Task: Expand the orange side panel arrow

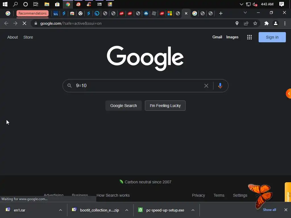Action: pos(289,94)
